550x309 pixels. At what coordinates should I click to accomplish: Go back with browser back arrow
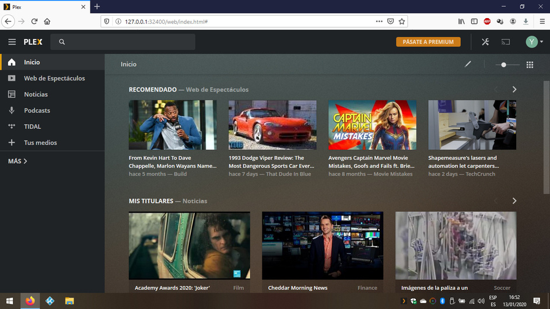click(x=8, y=22)
